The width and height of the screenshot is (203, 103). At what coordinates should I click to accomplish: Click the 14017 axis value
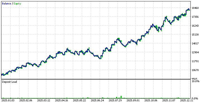point(195,44)
